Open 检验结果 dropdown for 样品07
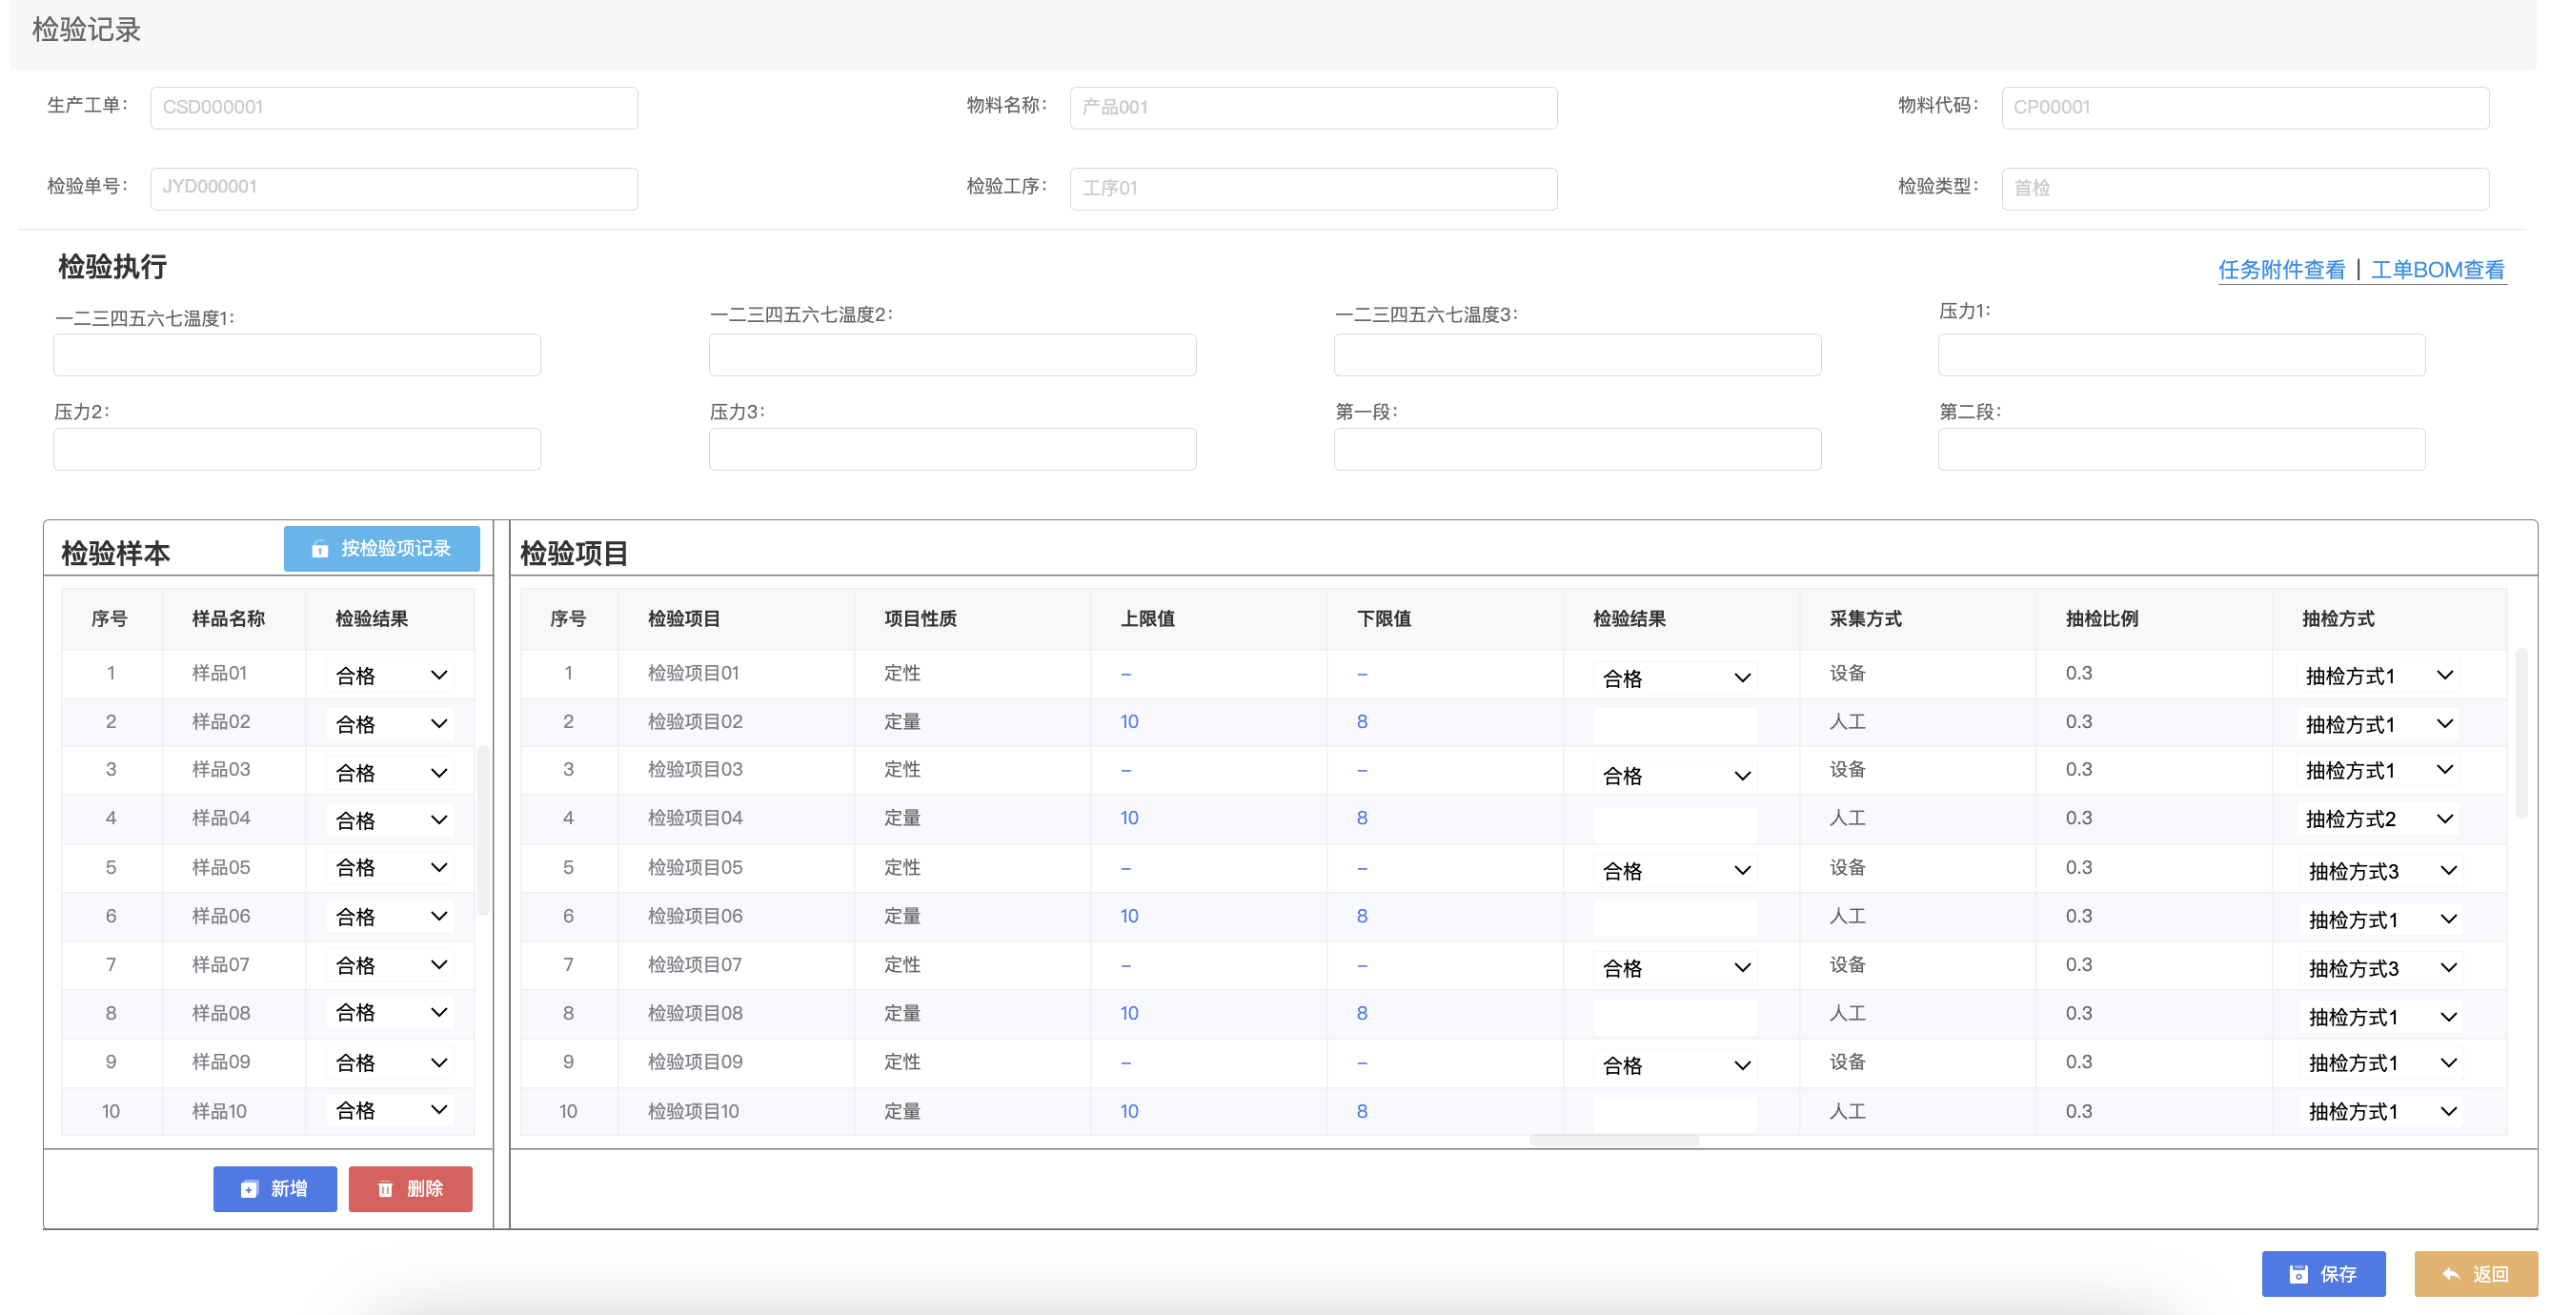The image size is (2571, 1315). (x=391, y=964)
